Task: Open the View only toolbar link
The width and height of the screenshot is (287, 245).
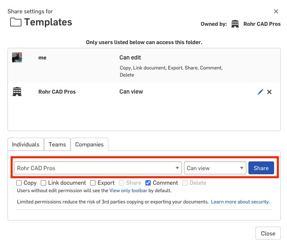Action: coord(128,191)
